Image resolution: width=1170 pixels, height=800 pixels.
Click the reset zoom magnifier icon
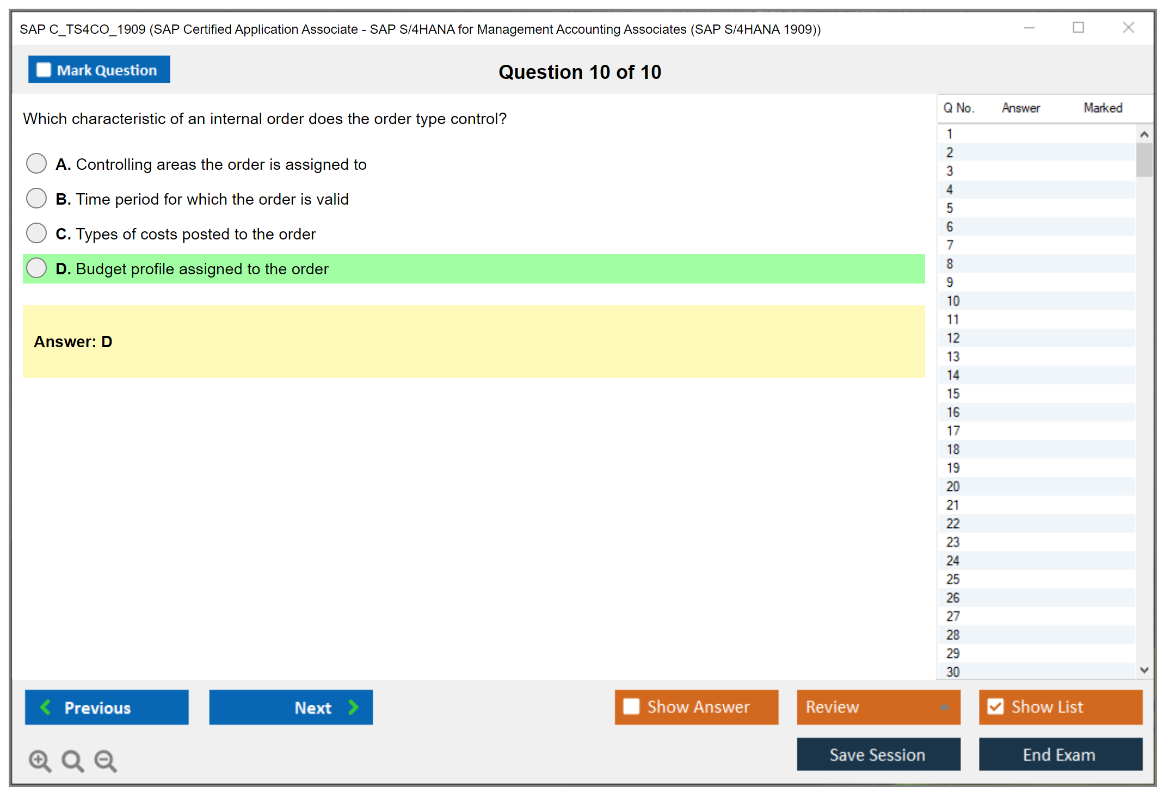(72, 760)
